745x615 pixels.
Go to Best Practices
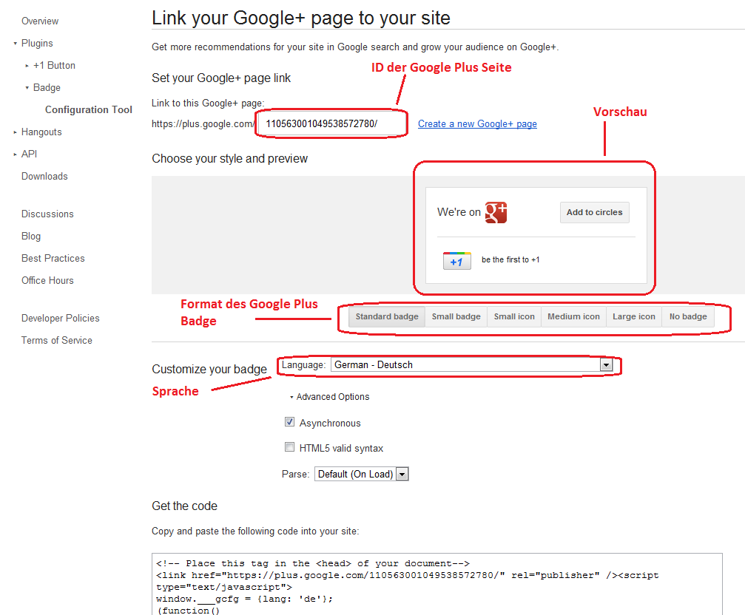click(x=53, y=258)
